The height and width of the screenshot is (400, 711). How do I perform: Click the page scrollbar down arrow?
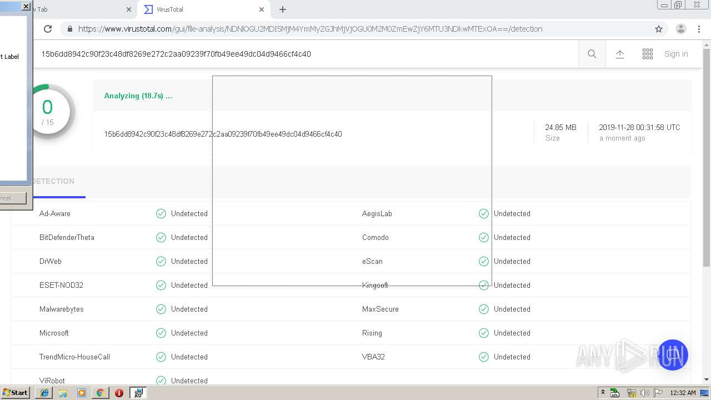pos(706,379)
